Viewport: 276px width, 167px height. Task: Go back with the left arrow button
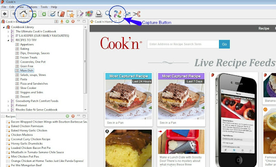pos(5,14)
